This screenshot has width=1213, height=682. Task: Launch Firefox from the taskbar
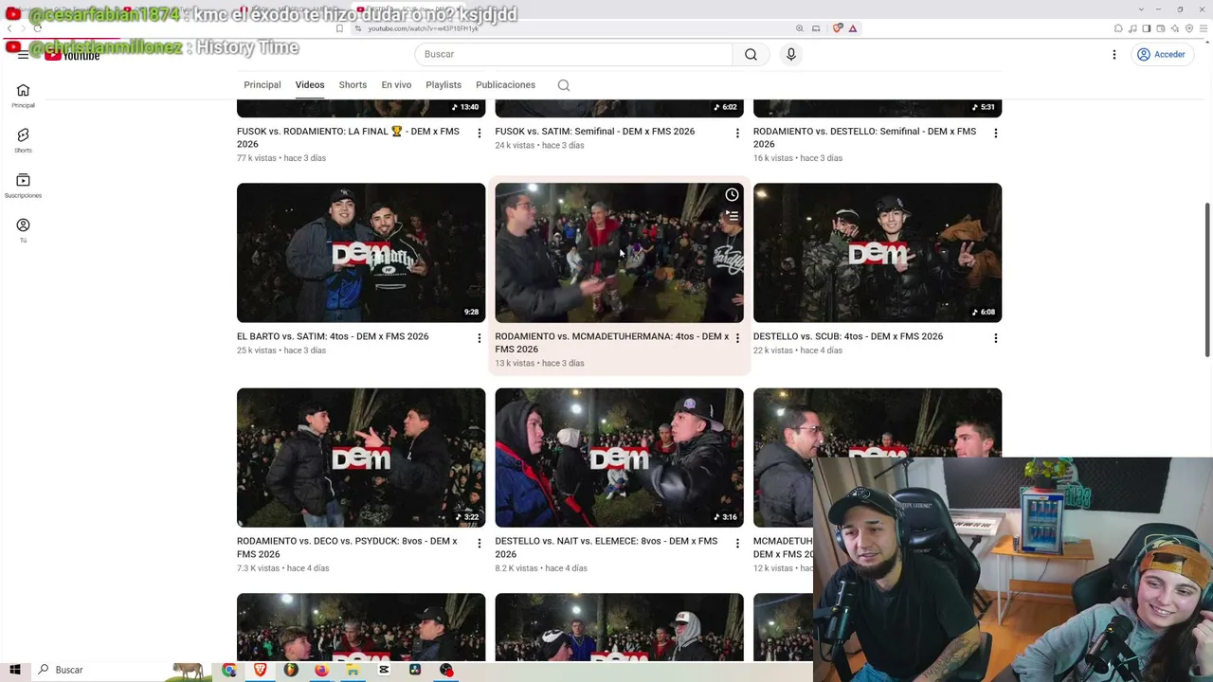322,670
